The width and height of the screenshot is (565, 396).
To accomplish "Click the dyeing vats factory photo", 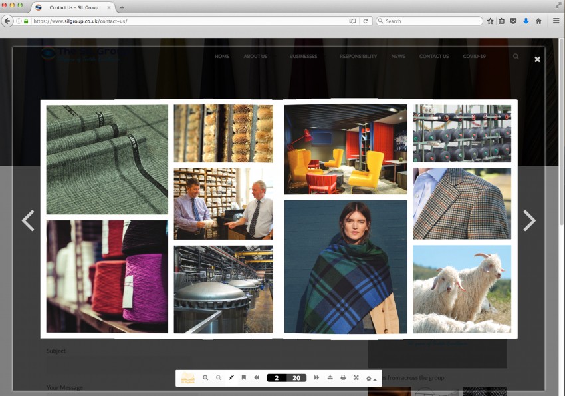I will tap(223, 290).
